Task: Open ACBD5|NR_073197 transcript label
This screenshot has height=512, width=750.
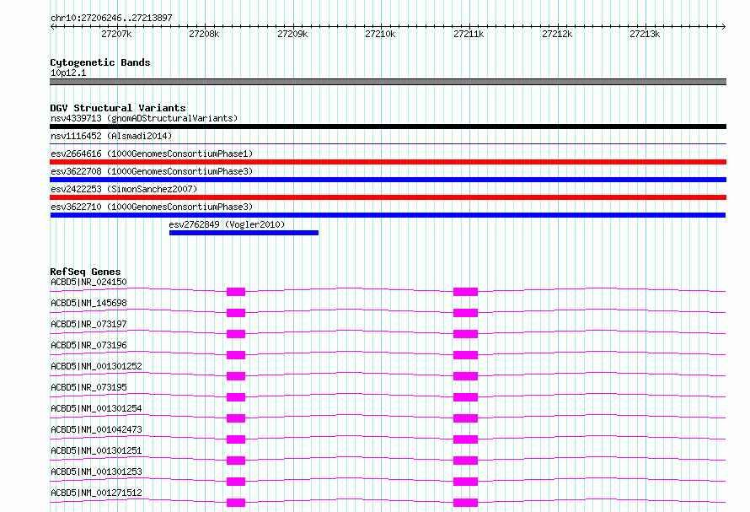Action: (88, 324)
